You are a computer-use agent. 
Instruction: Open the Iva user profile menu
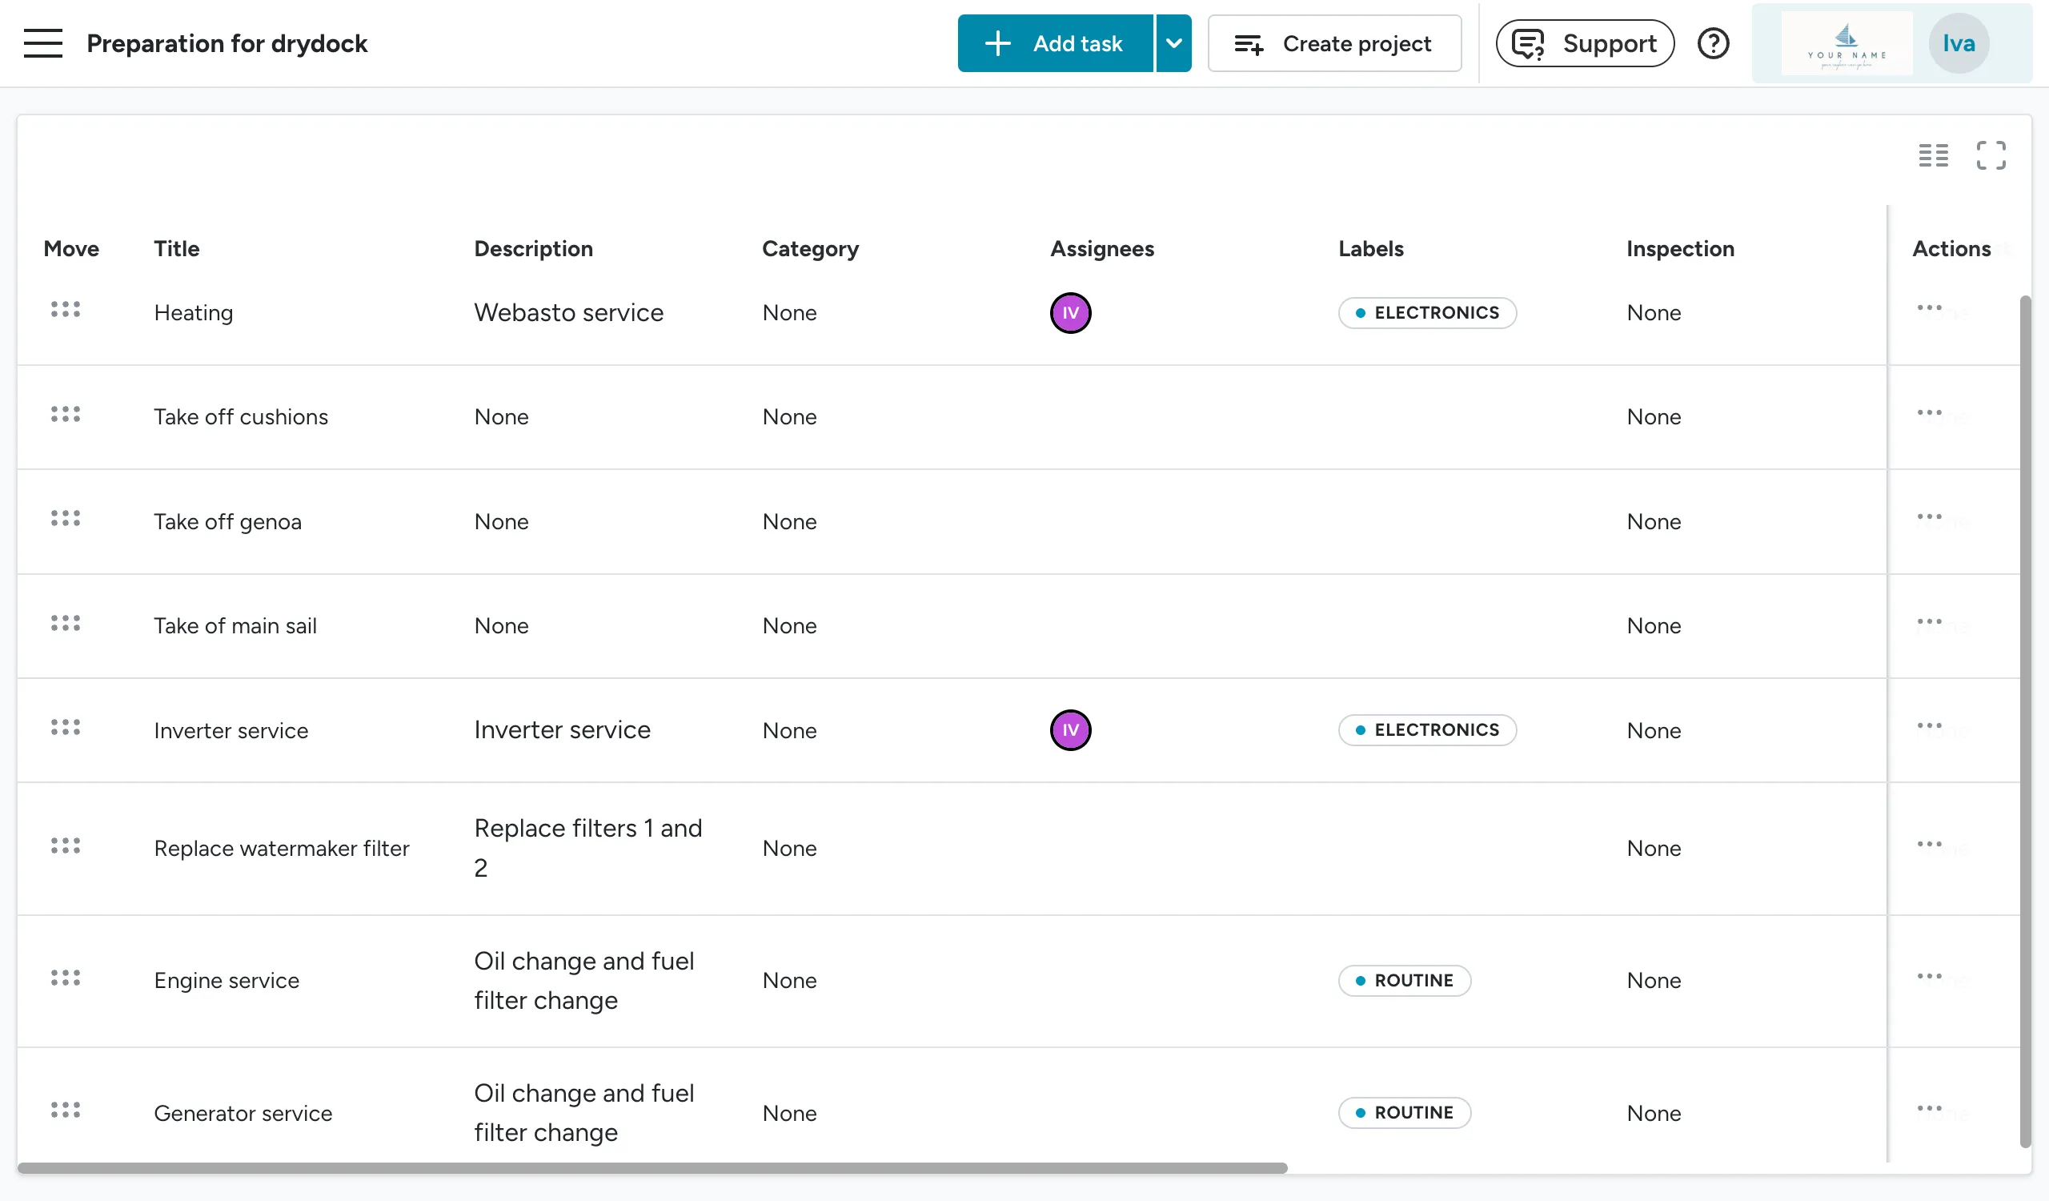[x=1958, y=43]
